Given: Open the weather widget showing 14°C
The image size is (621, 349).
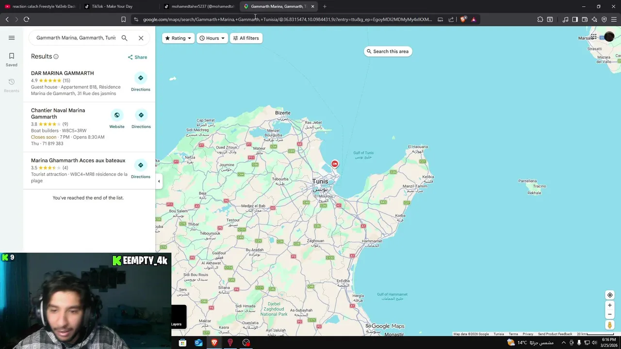Looking at the screenshot, I should pos(530,343).
